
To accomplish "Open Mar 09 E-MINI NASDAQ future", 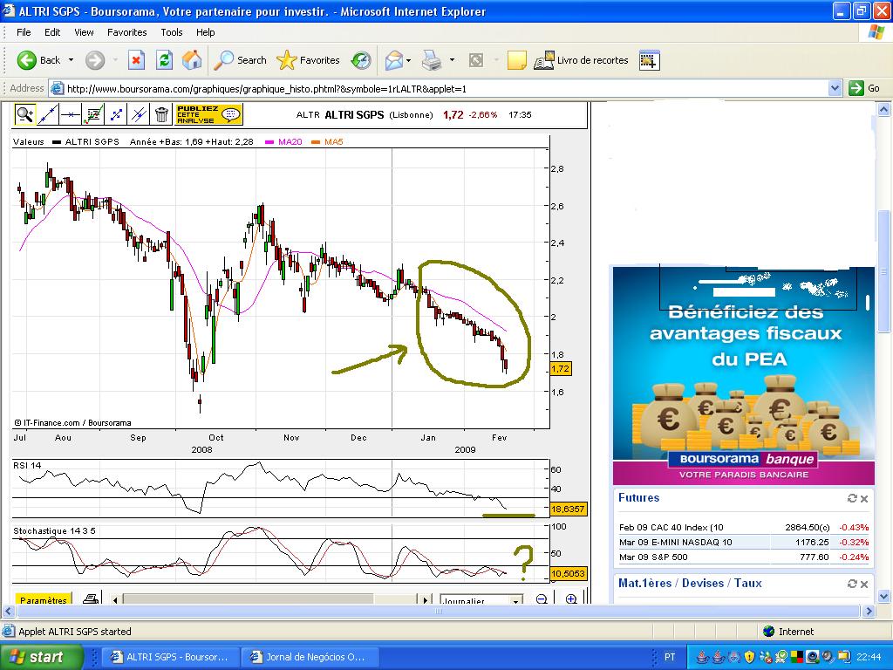I will (676, 543).
